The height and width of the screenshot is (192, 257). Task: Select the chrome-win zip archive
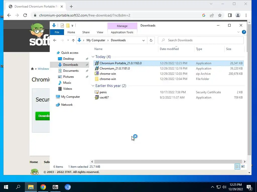(x=168, y=74)
